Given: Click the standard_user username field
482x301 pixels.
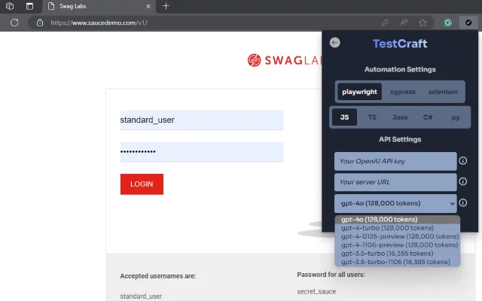Looking at the screenshot, I should (201, 120).
